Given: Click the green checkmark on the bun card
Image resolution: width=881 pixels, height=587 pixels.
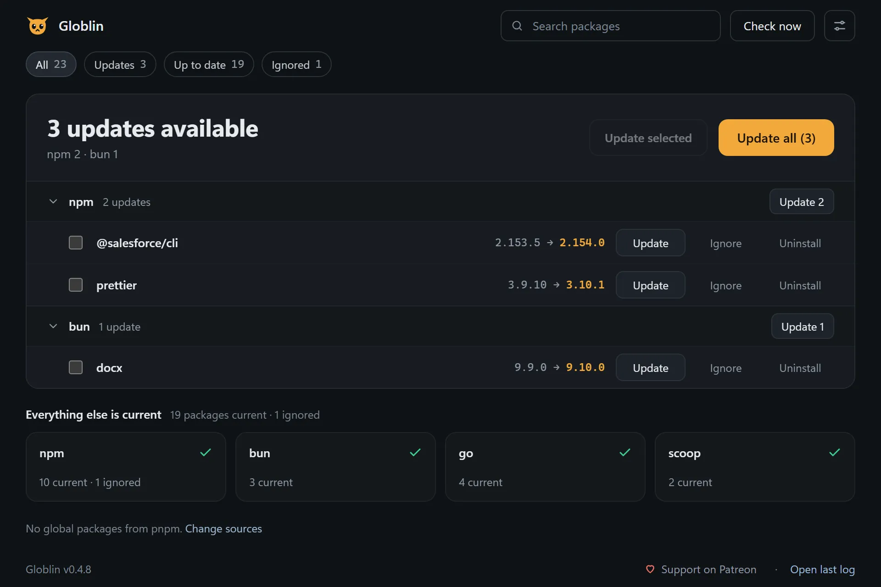Looking at the screenshot, I should (x=415, y=453).
